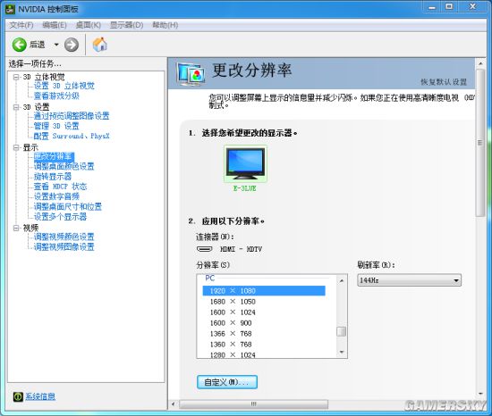Click the grey Forward arrow icon

(72, 45)
